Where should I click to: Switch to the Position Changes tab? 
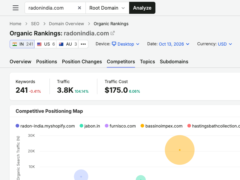click(x=82, y=61)
